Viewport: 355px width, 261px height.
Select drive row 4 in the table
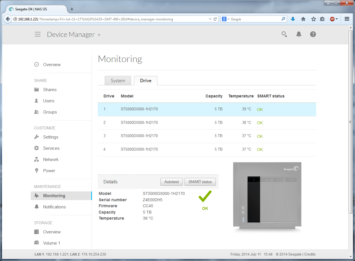[x=207, y=149]
